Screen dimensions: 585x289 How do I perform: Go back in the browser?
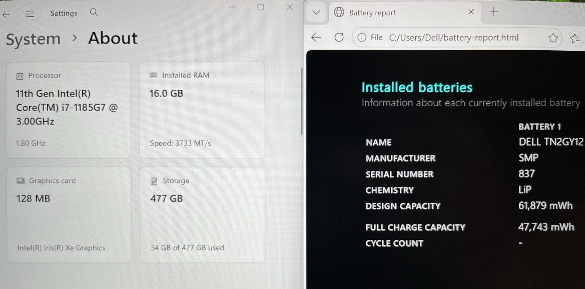coord(316,37)
